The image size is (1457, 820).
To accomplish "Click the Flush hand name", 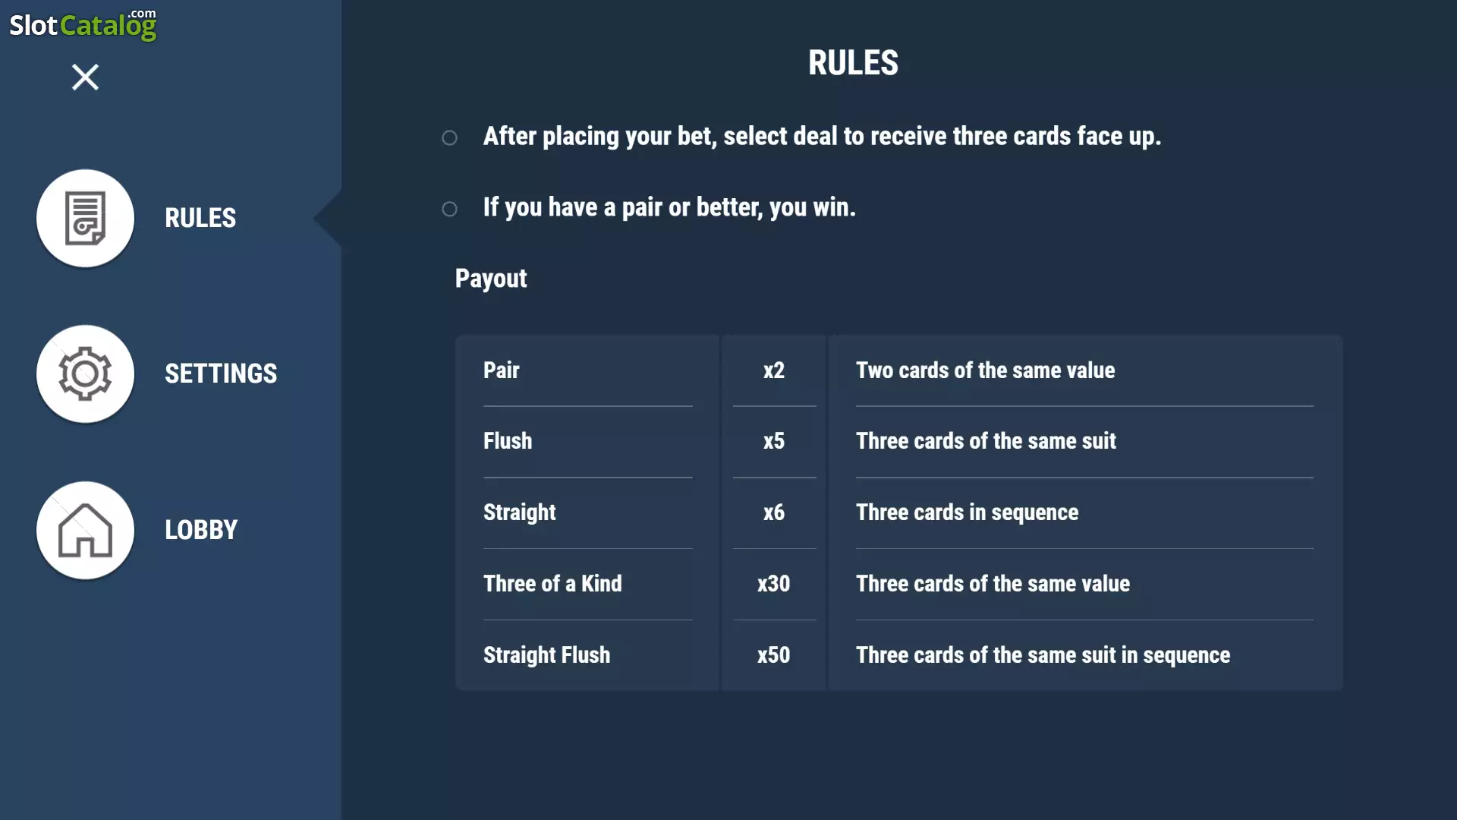I will point(508,441).
